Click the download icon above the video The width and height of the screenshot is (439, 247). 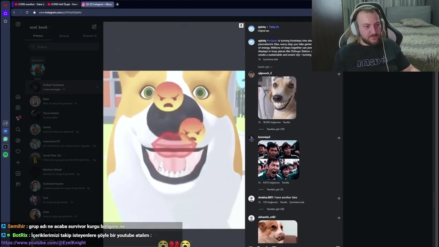(x=241, y=26)
